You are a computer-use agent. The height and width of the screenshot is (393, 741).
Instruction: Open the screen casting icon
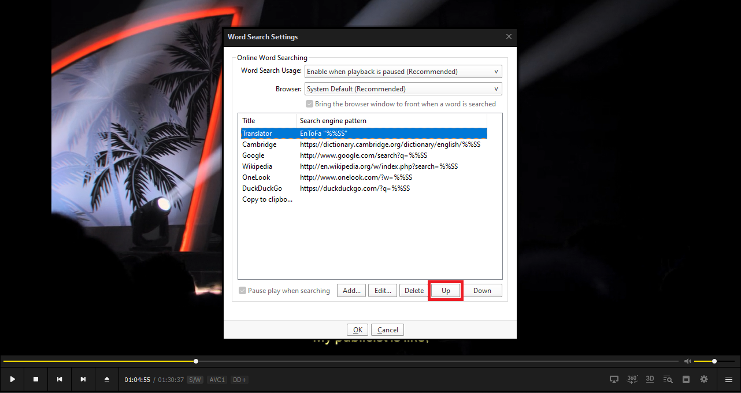tap(614, 379)
